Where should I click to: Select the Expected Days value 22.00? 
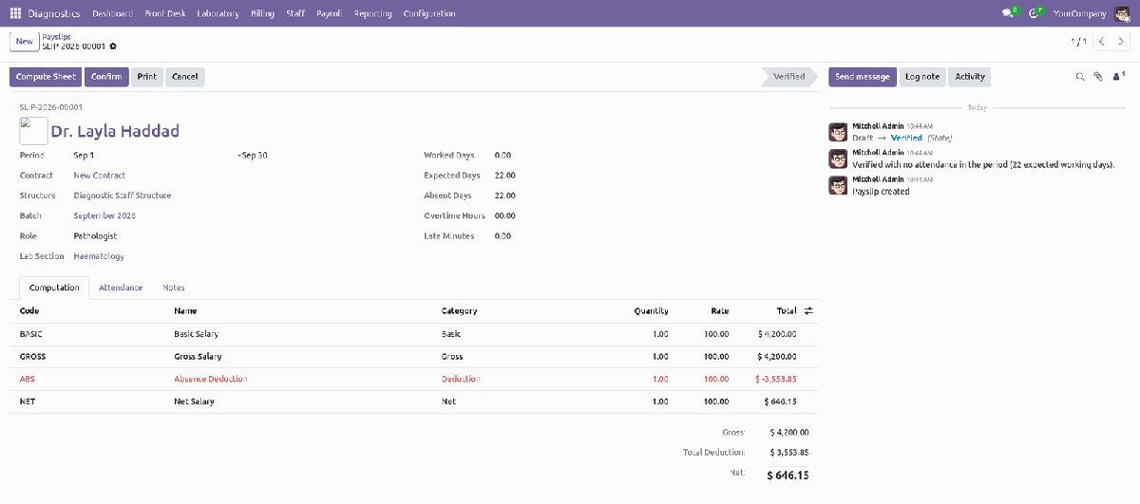[x=505, y=176]
